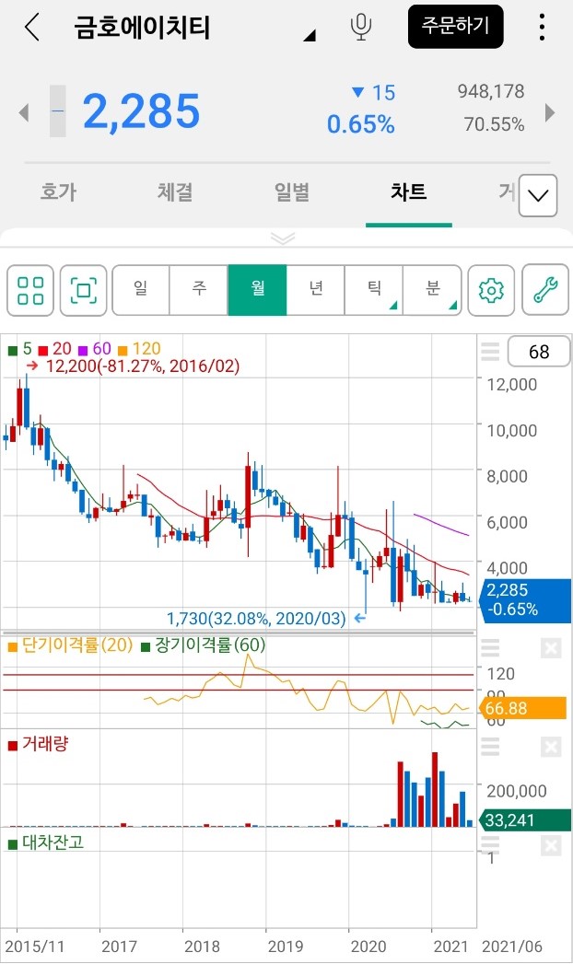Select the 주 weekly period
573x964 pixels.
click(199, 290)
